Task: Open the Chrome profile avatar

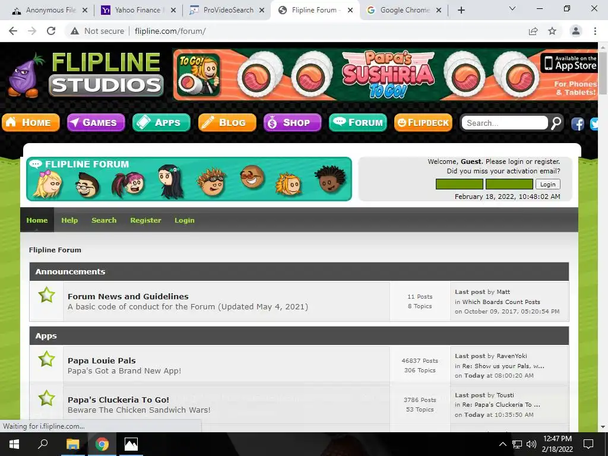Action: coord(576,31)
